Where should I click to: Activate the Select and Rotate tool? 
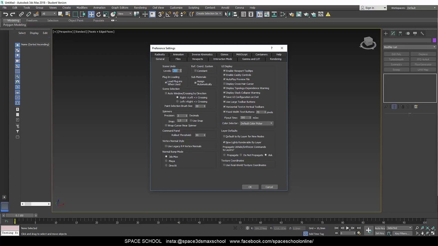tap(99, 14)
